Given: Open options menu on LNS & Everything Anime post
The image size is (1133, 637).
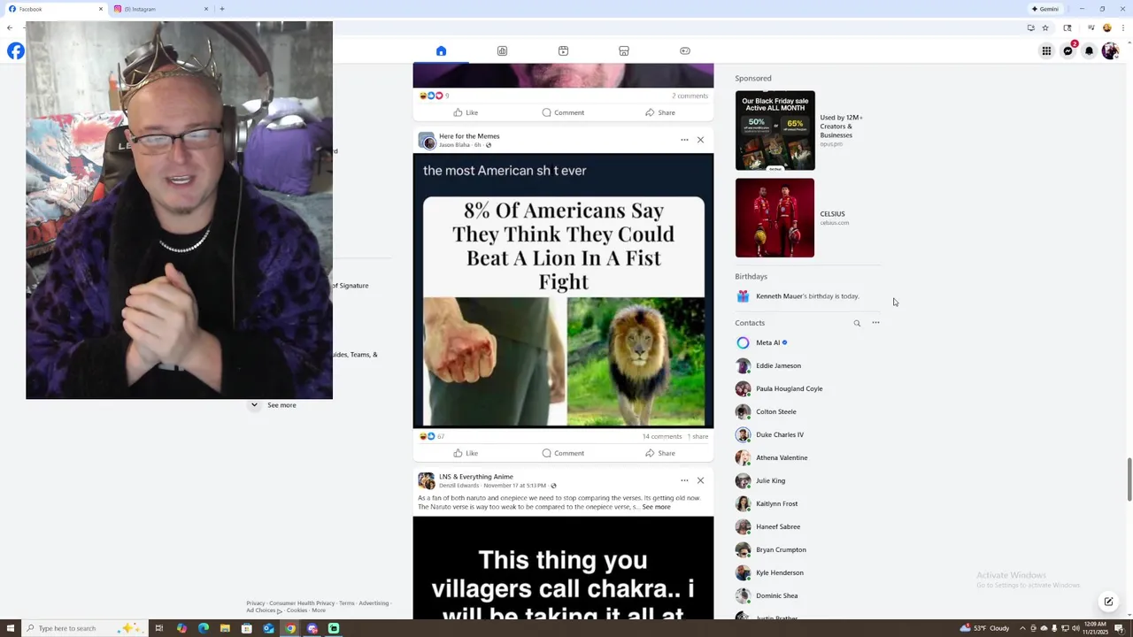Looking at the screenshot, I should 684,480.
